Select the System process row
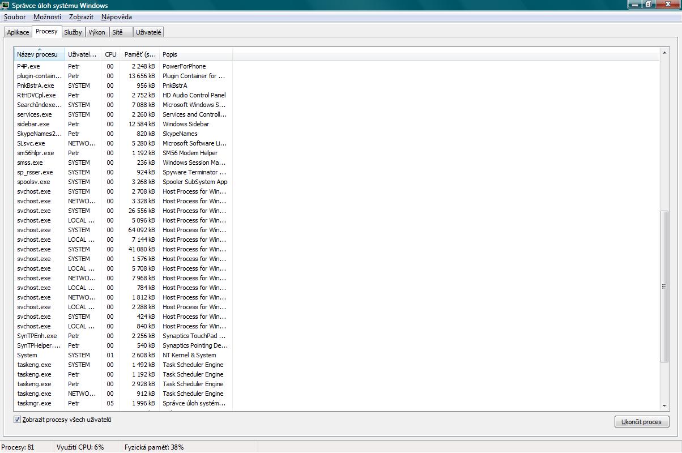The width and height of the screenshot is (682, 453). [123, 355]
